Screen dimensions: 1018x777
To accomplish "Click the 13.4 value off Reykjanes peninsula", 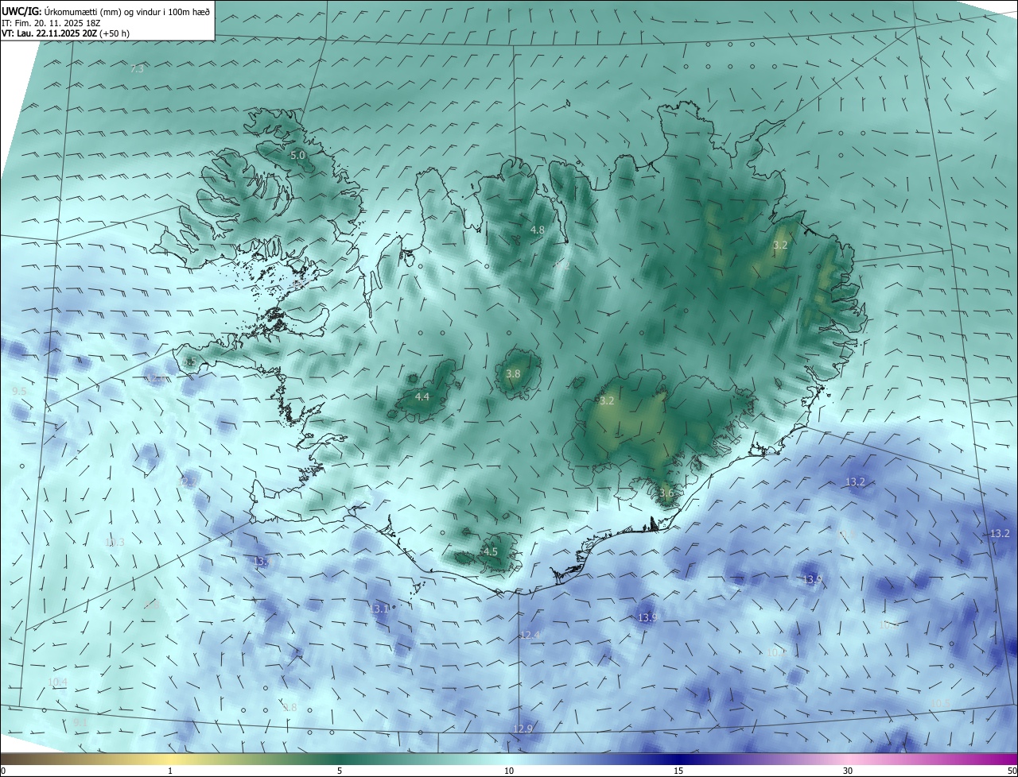I will point(262,562).
